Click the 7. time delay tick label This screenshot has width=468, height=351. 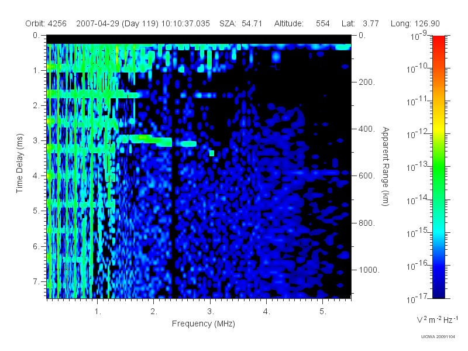(x=36, y=281)
